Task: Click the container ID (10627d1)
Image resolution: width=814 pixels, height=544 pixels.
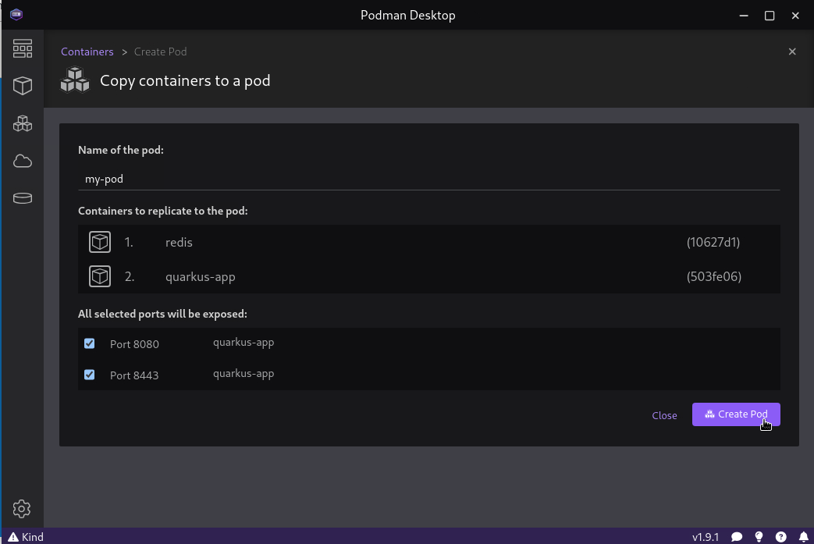Action: (x=713, y=242)
